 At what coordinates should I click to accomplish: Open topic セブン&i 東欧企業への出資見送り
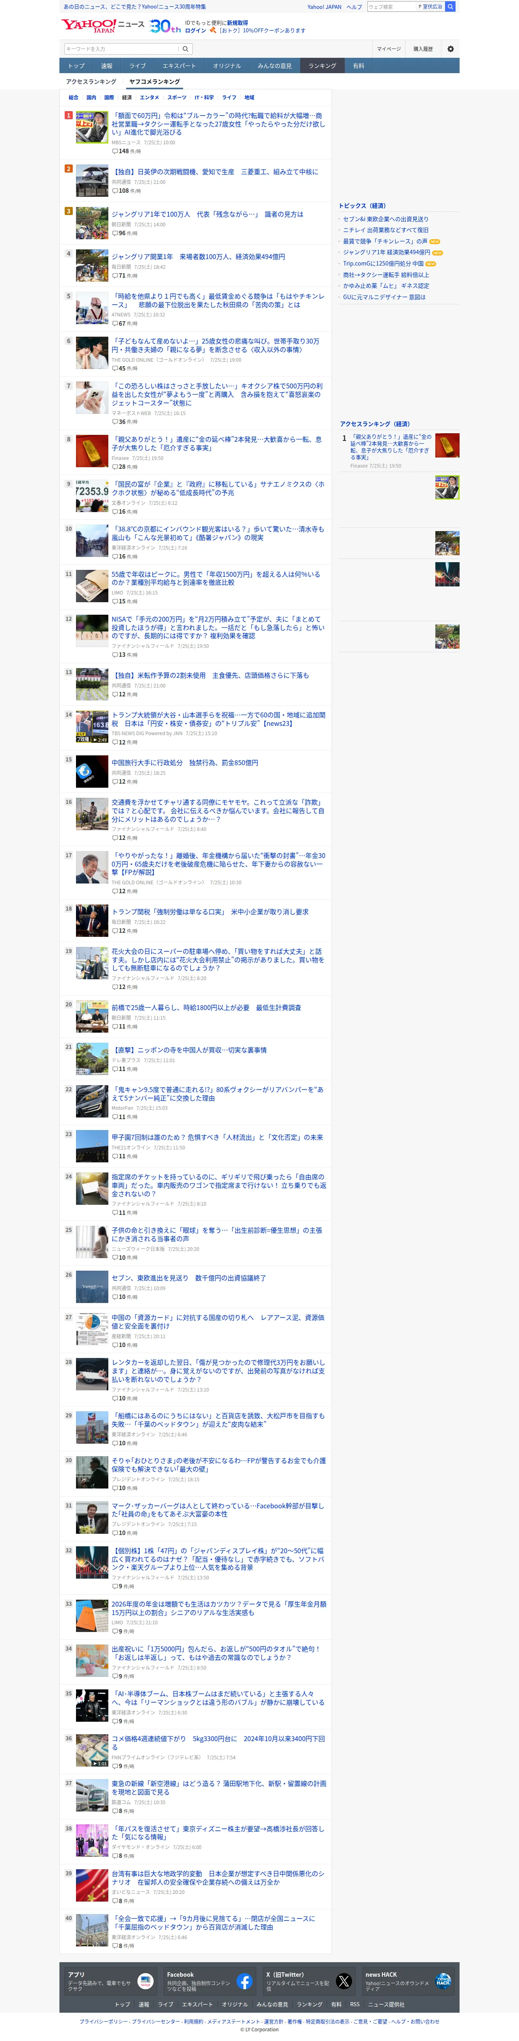point(386,219)
